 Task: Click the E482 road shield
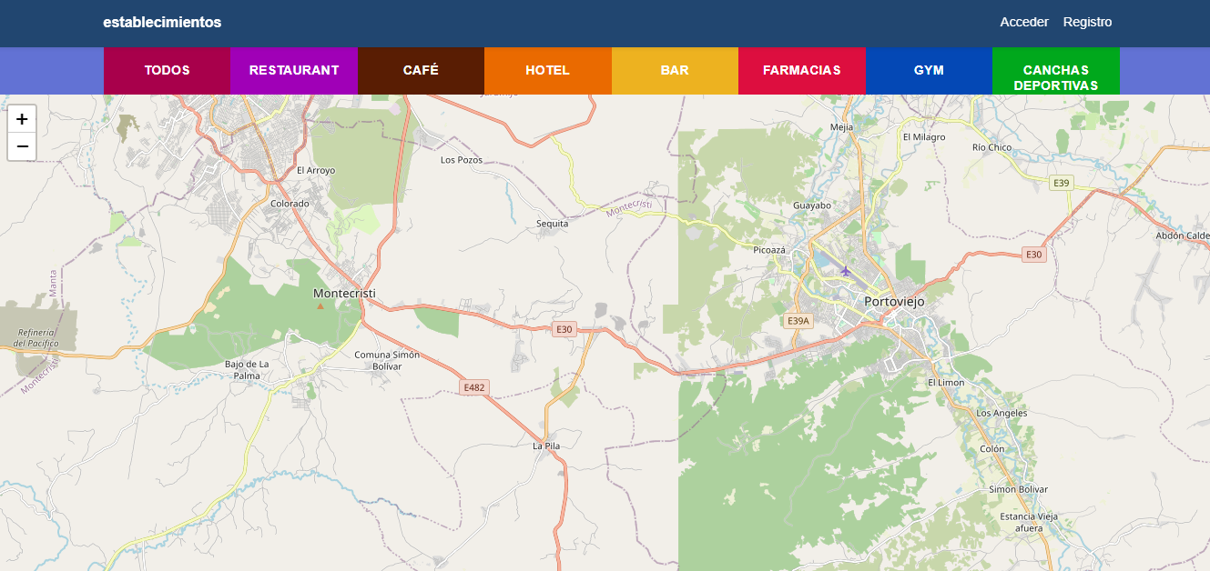[x=474, y=387]
